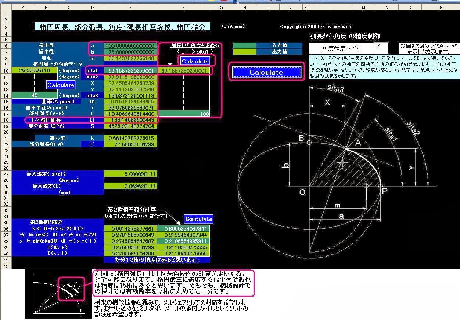
Task: Select the cell with value 0.8660254037844
Action: [183, 228]
